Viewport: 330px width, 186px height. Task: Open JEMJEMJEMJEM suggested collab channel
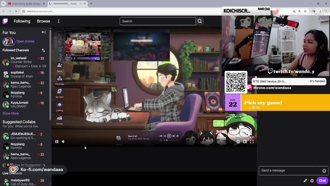coord(24,136)
